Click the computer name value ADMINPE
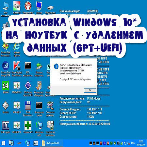 [x=92, y=11]
